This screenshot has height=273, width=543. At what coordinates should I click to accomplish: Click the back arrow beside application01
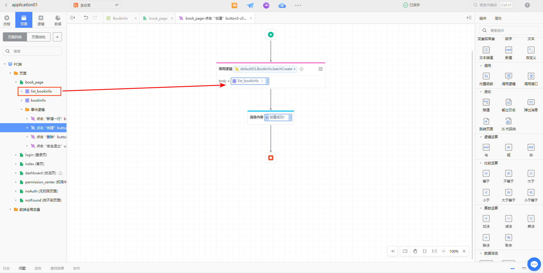[x=6, y=5]
